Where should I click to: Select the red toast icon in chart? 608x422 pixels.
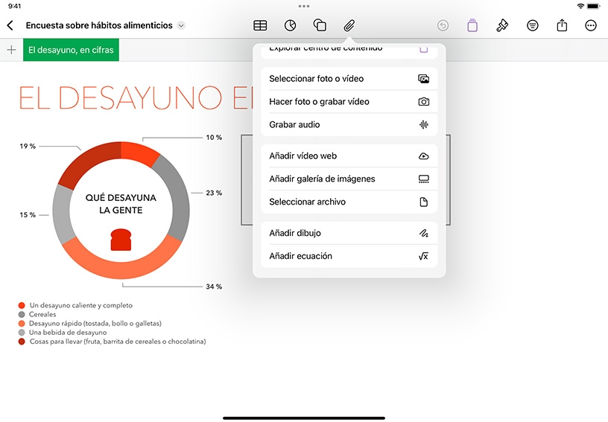point(121,240)
